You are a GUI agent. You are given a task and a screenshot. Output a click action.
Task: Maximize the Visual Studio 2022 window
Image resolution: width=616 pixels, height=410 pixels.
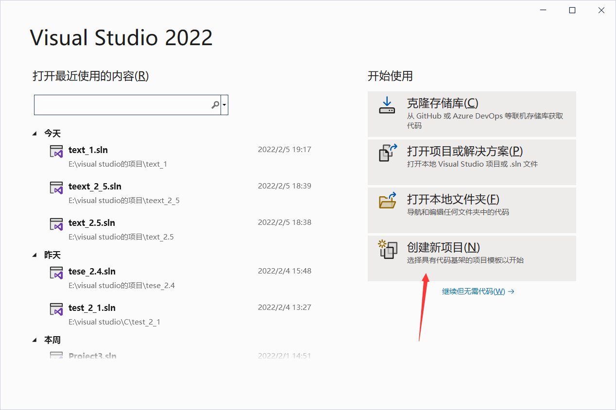tap(572, 10)
